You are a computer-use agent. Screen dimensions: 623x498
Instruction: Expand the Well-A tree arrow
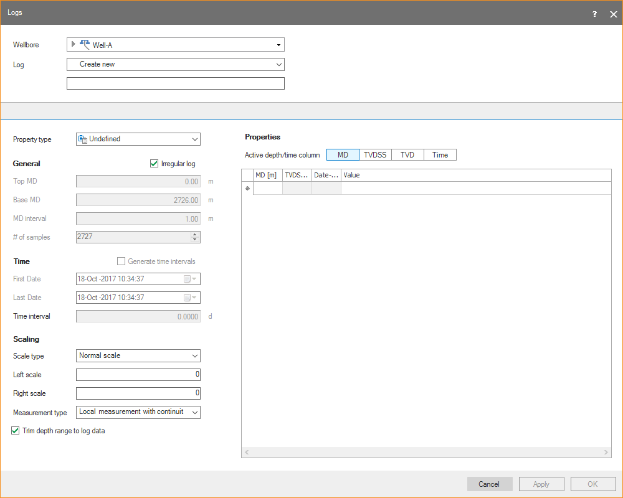74,44
